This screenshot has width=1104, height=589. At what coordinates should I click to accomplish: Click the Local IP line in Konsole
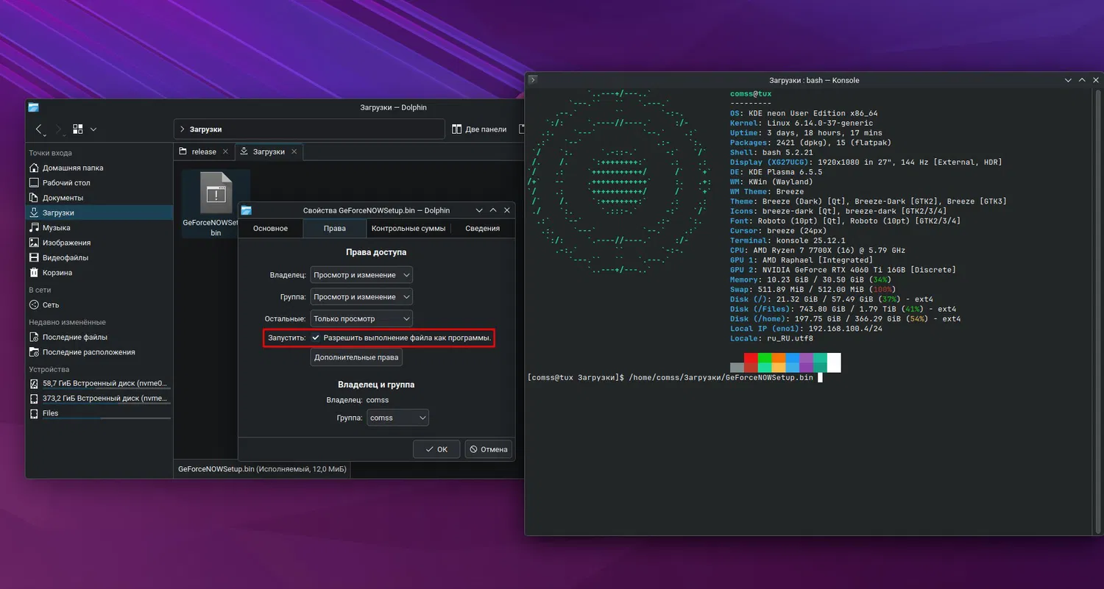click(806, 329)
